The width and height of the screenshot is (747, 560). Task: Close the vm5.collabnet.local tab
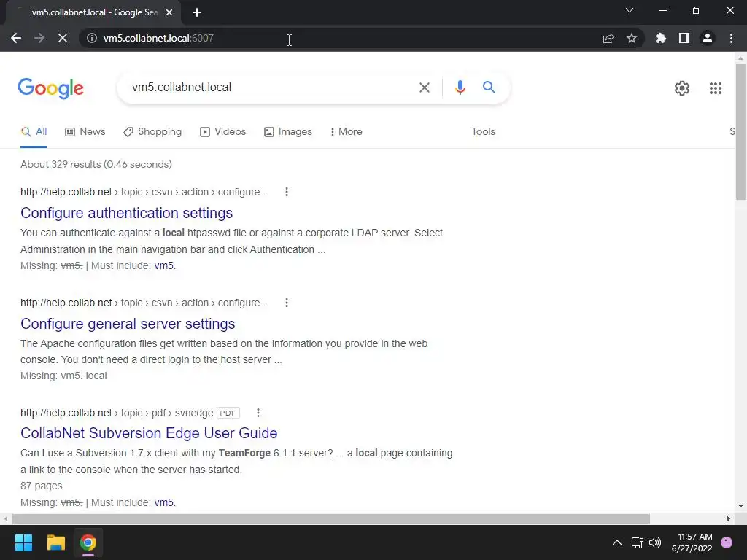pos(169,12)
